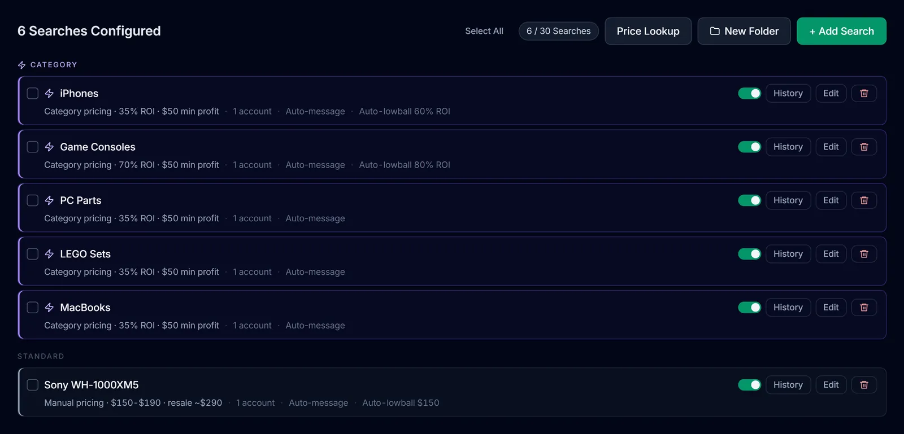This screenshot has height=434, width=904.
Task: Click the Game Consoles search title
Action: click(98, 147)
